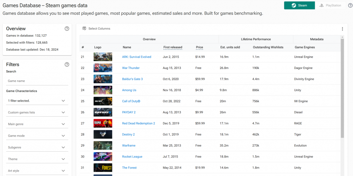Open help icon beside PlayStation button
The image size is (353, 176).
pyautogui.click(x=350, y=5)
